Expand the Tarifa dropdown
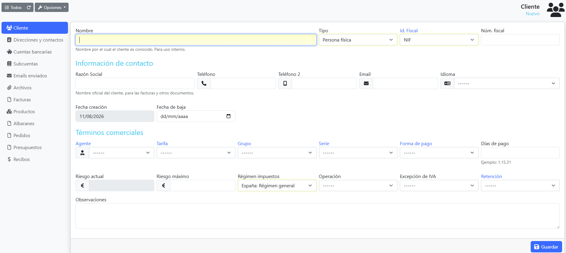 (196, 153)
